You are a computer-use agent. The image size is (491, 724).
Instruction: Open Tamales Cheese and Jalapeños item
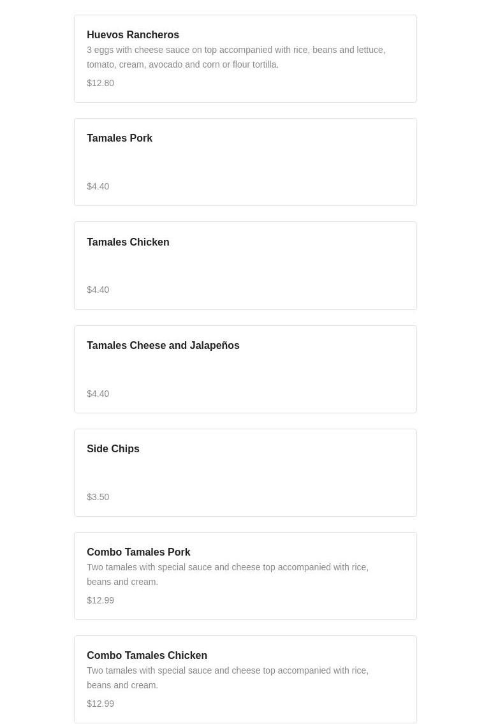point(163,346)
